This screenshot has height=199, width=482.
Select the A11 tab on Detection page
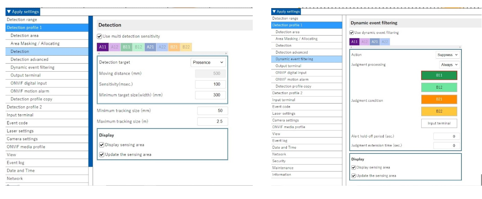pos(103,47)
